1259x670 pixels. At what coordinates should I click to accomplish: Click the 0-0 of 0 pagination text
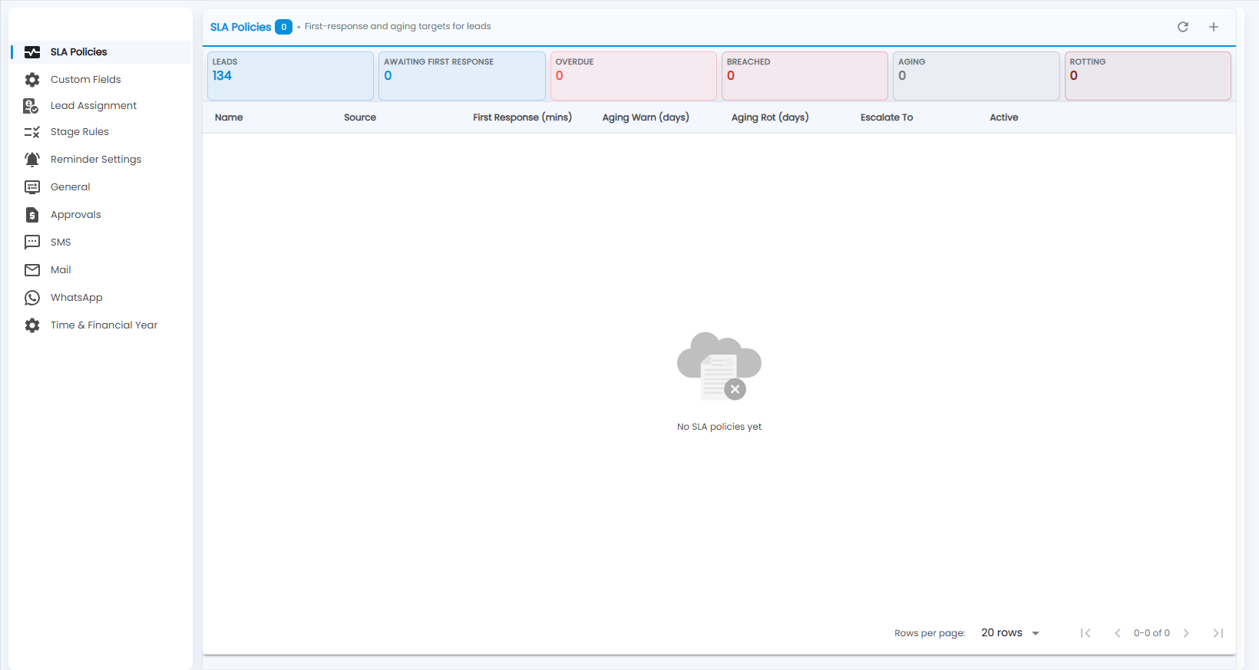1152,633
